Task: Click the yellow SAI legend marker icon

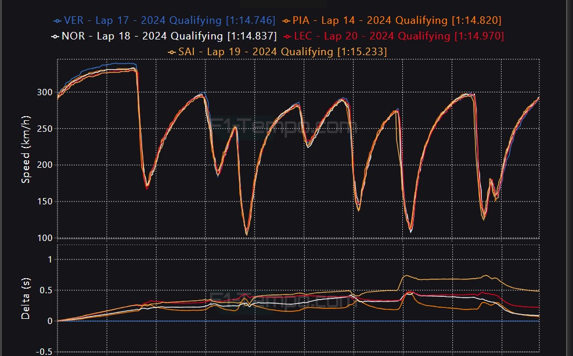Action: tap(171, 52)
